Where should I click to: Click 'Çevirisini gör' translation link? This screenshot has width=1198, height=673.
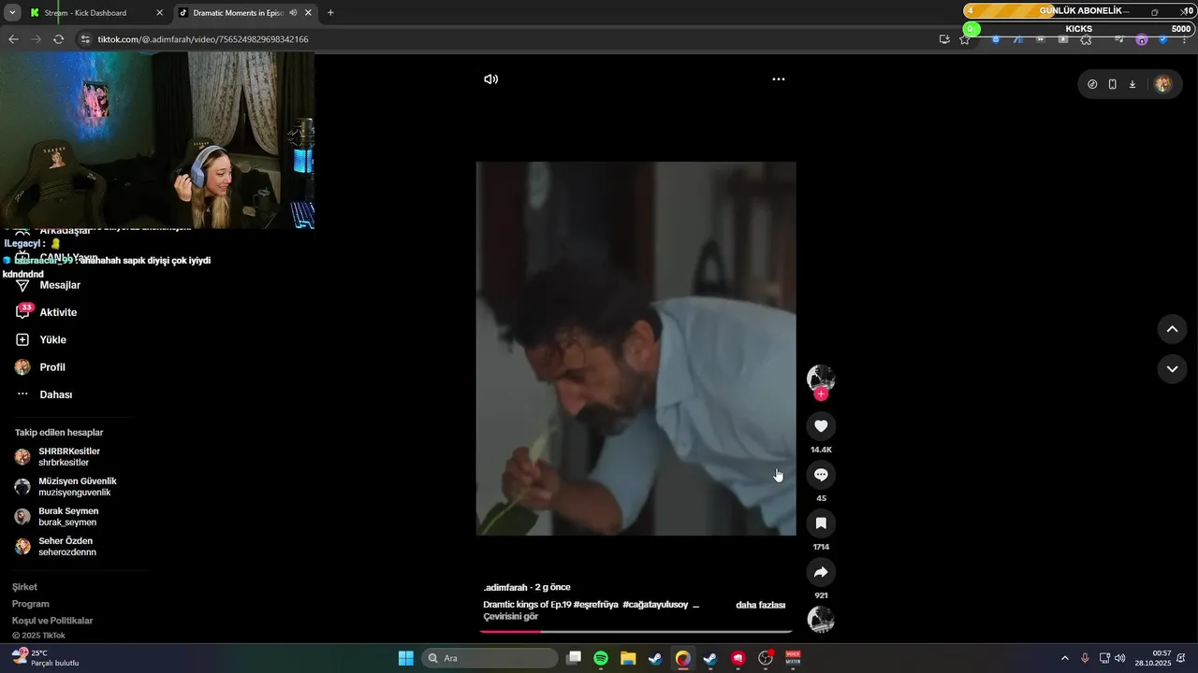point(510,617)
